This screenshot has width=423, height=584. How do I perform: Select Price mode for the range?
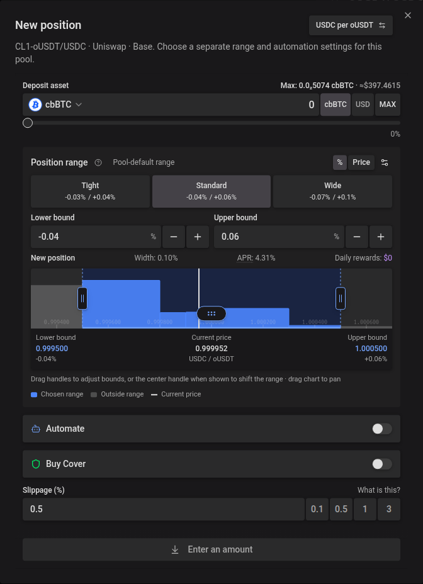361,162
